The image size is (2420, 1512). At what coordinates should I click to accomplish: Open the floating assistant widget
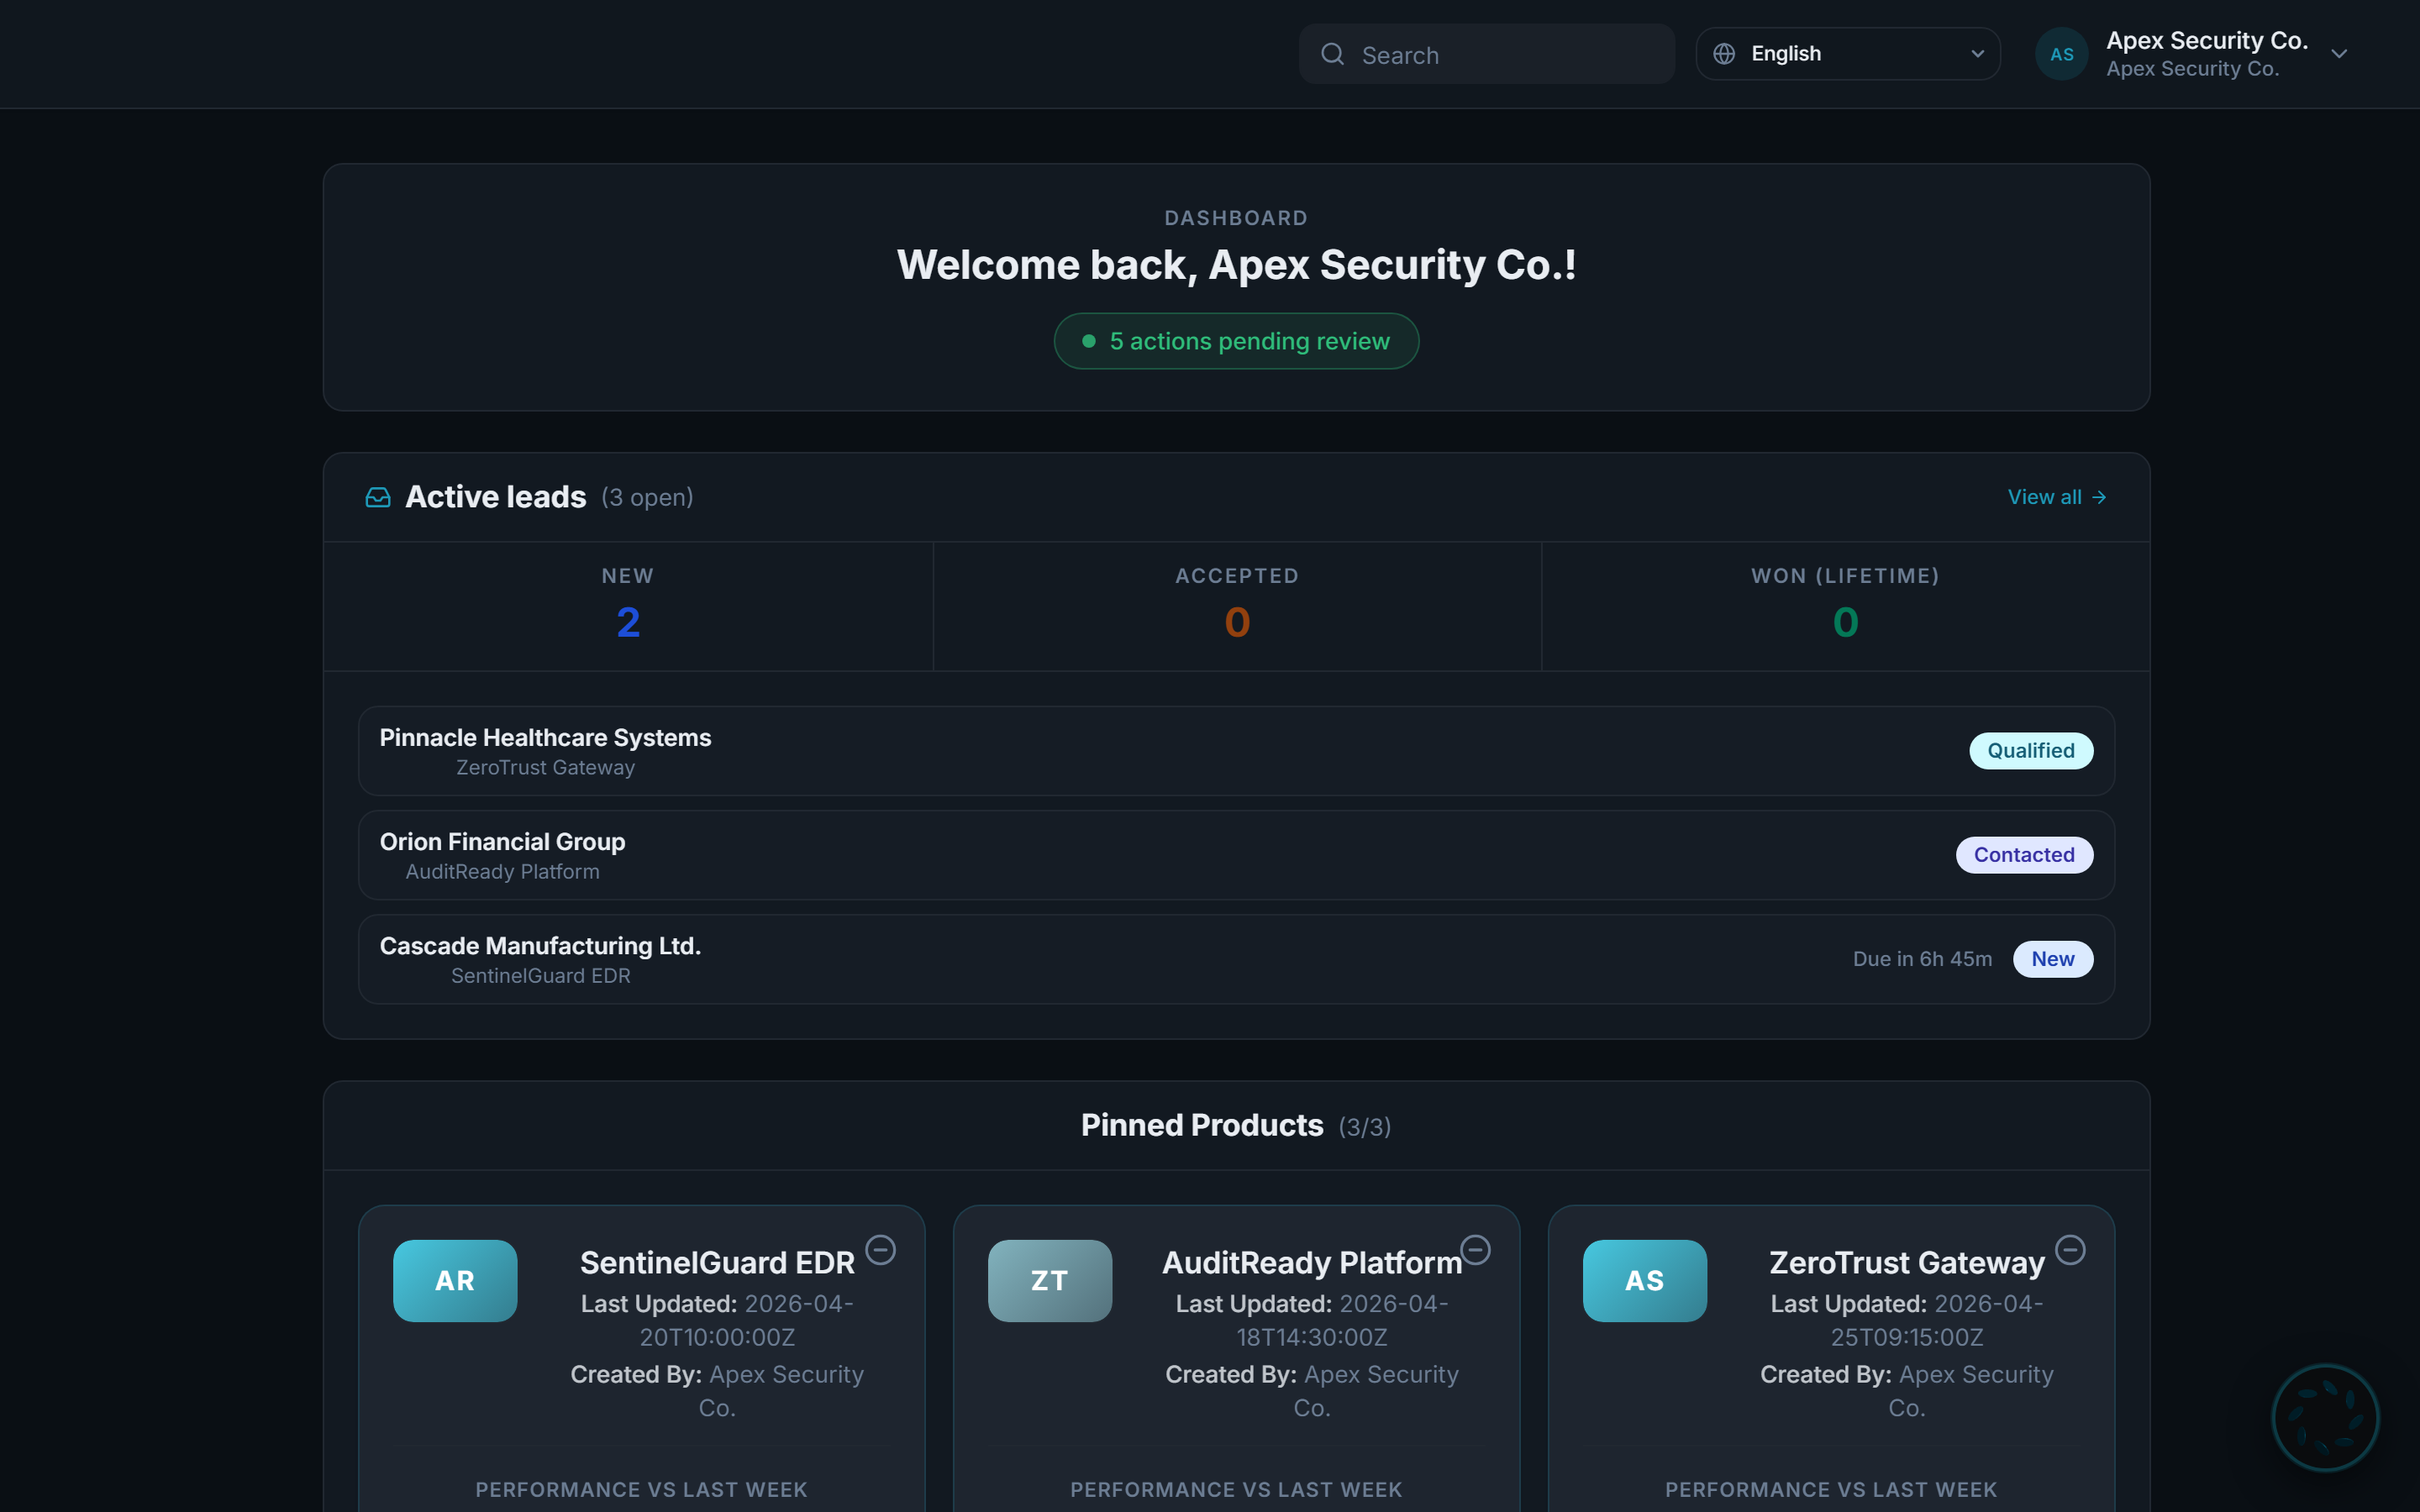(x=2325, y=1417)
